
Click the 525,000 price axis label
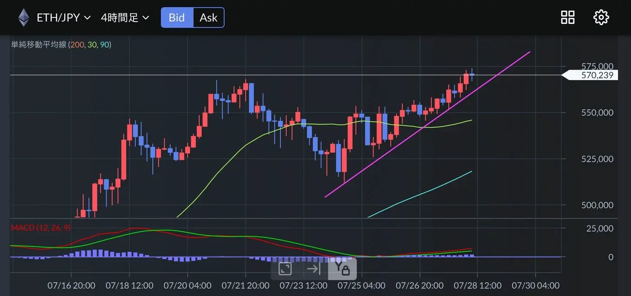tap(597, 159)
